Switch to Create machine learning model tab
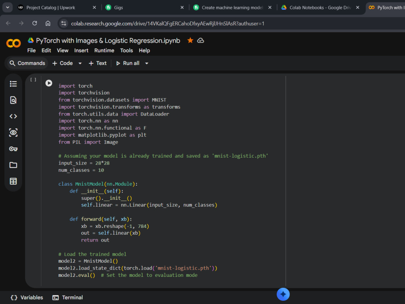The width and height of the screenshot is (405, 304). tap(232, 7)
